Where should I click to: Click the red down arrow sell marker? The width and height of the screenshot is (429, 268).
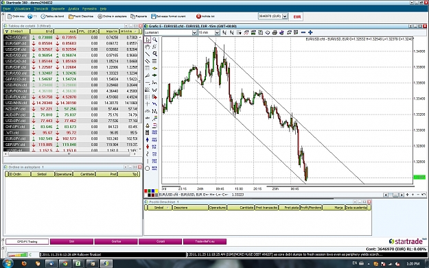pos(148,147)
